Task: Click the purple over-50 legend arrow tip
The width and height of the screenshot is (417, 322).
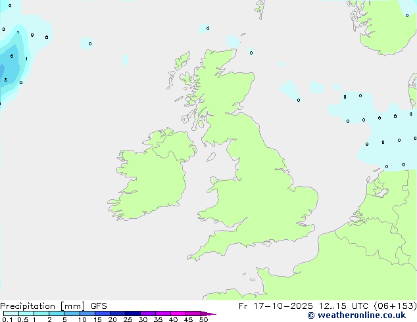Action: click(x=208, y=313)
